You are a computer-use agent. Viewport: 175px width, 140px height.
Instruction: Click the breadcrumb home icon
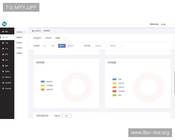[33, 31]
